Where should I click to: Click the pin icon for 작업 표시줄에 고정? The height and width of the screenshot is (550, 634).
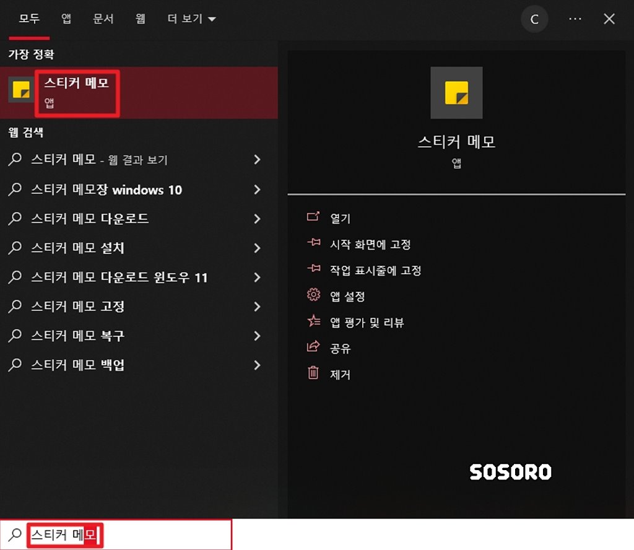click(x=313, y=269)
